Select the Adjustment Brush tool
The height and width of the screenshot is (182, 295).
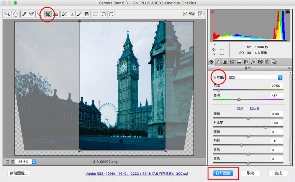(x=79, y=14)
